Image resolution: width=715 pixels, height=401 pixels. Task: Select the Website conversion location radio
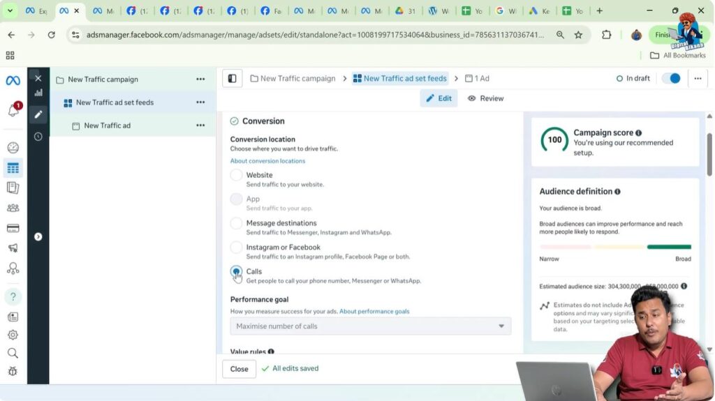point(237,175)
